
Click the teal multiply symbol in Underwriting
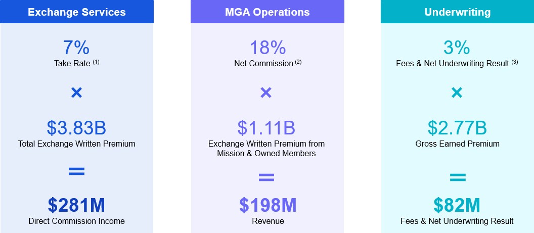click(457, 92)
